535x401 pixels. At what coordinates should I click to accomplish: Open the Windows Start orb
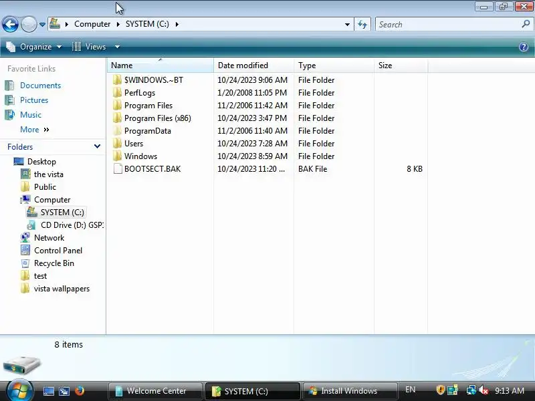click(x=19, y=390)
